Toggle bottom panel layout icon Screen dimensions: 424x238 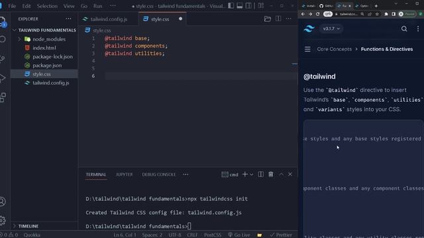click(240, 6)
